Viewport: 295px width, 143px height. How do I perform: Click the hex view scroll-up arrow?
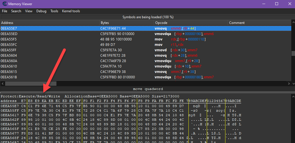click(x=293, y=96)
